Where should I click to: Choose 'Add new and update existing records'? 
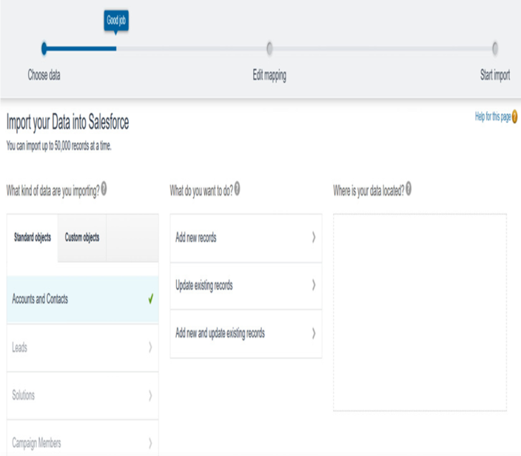(x=246, y=334)
